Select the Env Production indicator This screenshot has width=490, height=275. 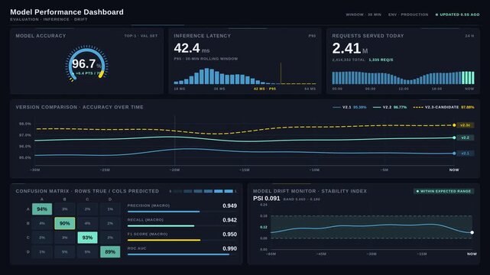[408, 15]
